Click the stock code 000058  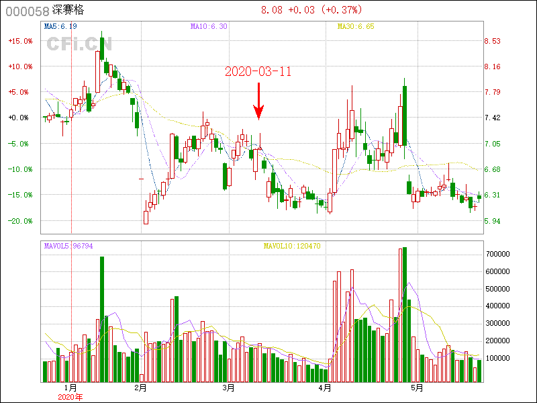[28, 11]
